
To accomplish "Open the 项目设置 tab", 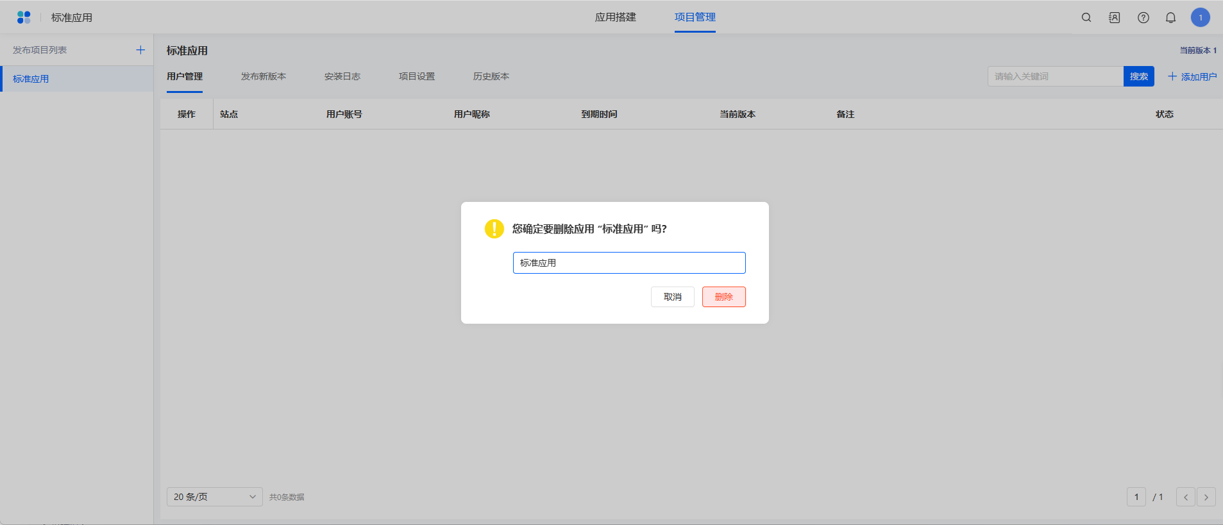I will tap(417, 76).
